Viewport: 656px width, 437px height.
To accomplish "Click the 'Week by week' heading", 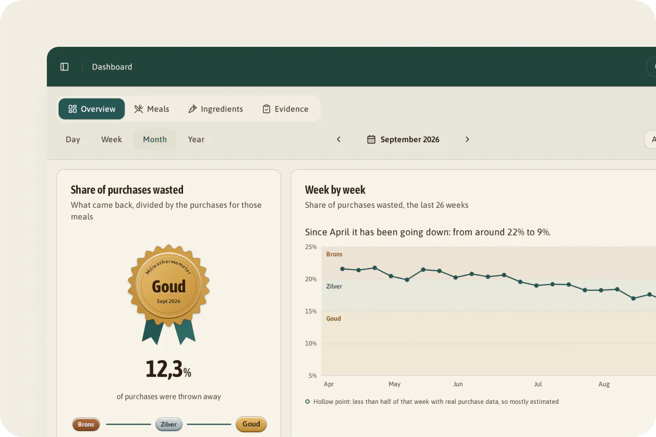I will 335,190.
